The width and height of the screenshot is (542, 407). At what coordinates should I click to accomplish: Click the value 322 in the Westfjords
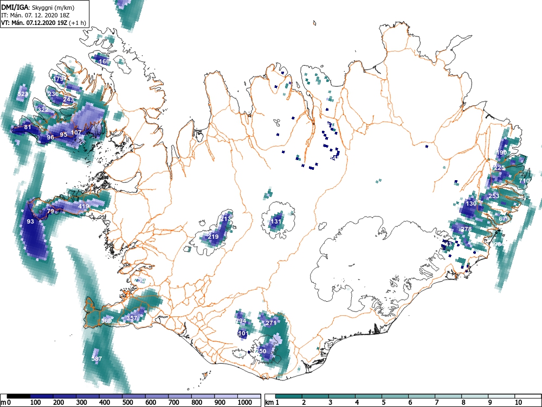point(43,110)
